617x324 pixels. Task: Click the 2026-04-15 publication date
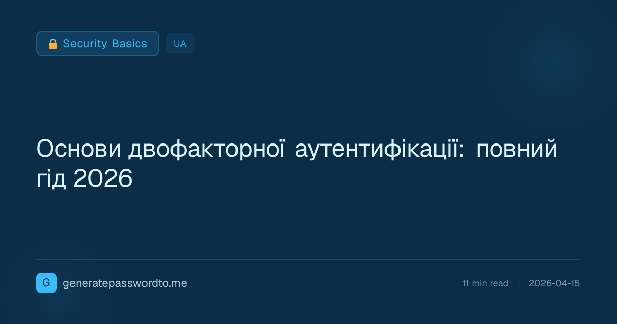pos(554,283)
